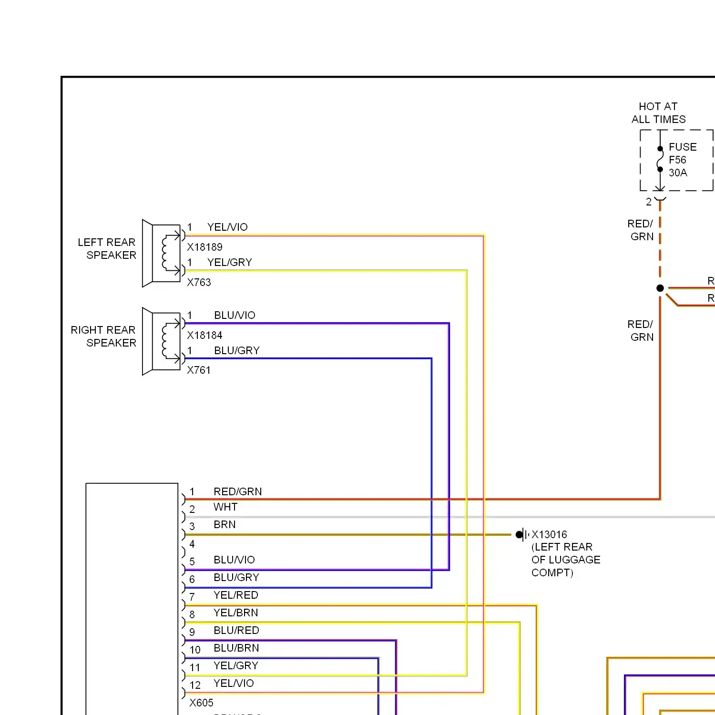The width and height of the screenshot is (715, 715).
Task: Click the BLU/RED wire label
Action: pos(236,630)
